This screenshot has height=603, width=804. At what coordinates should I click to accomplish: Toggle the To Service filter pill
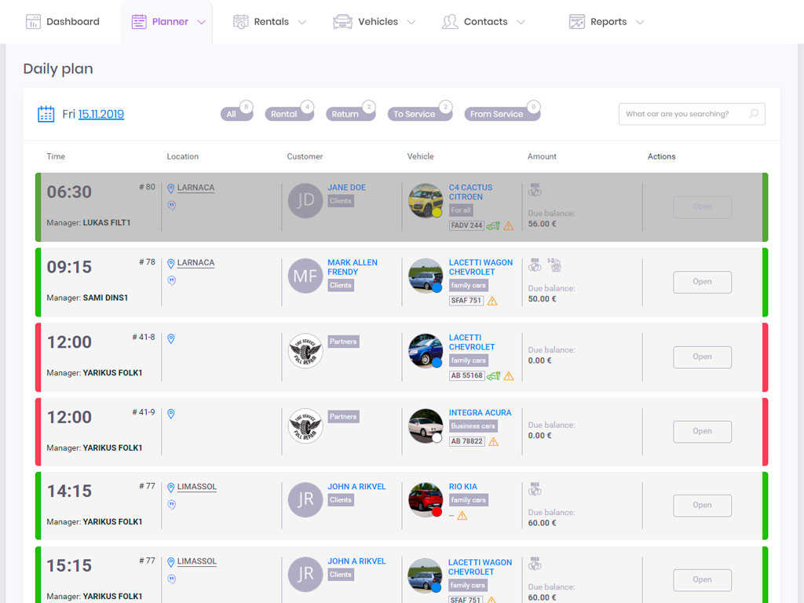(x=415, y=115)
